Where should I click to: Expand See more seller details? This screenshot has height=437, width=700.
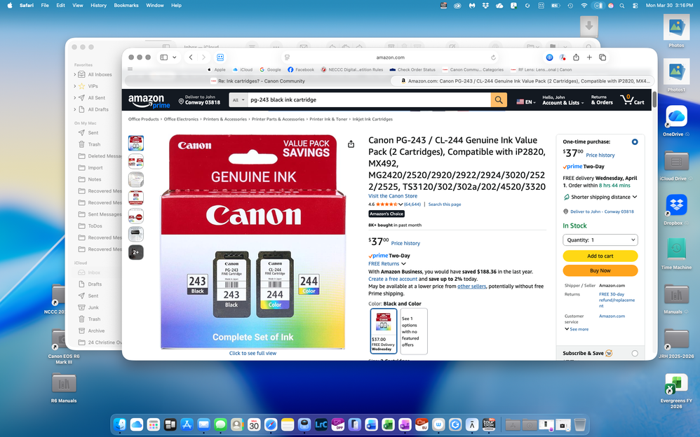577,329
